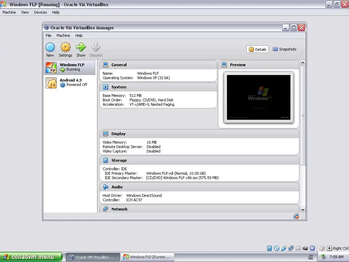Click the Display section monitor icon
The width and height of the screenshot is (349, 262).
click(106, 134)
